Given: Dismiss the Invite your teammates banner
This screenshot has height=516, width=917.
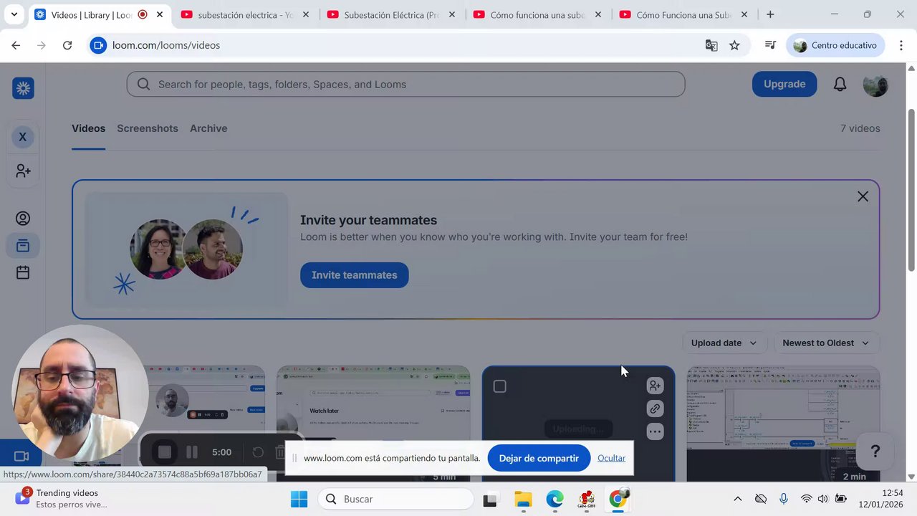Looking at the screenshot, I should coord(863,196).
